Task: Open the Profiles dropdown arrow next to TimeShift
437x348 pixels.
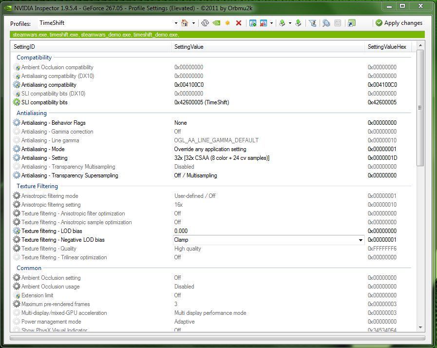Action: [176, 23]
